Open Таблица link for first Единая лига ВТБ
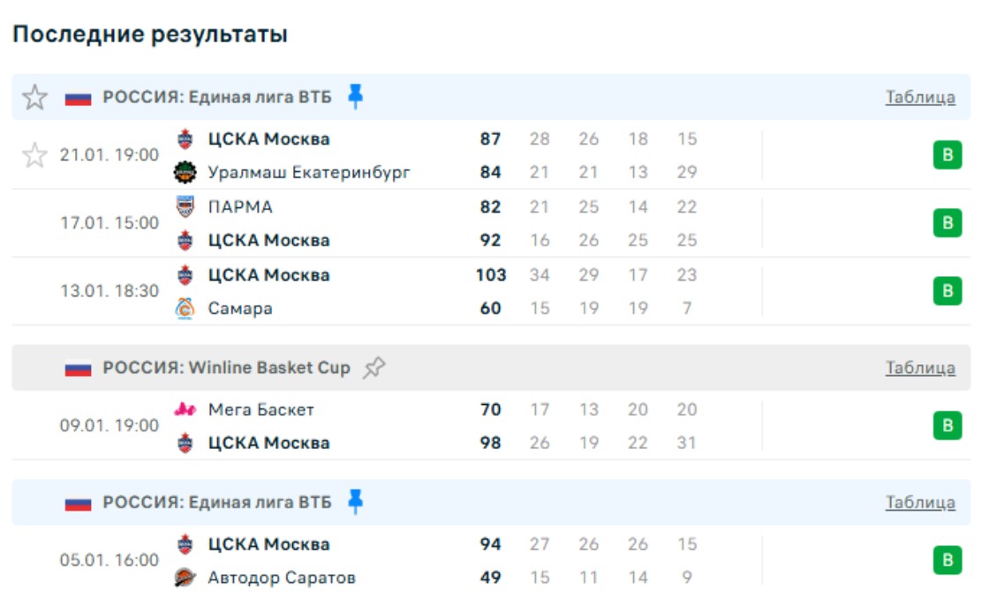Screen dimensions: 981x592 (x=920, y=97)
